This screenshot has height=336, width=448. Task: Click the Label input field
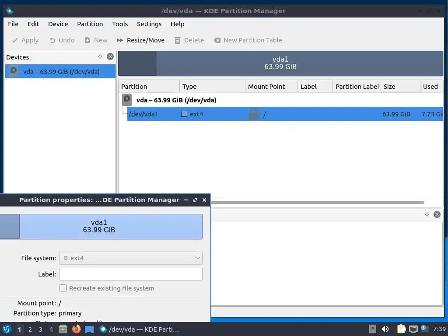point(131,274)
